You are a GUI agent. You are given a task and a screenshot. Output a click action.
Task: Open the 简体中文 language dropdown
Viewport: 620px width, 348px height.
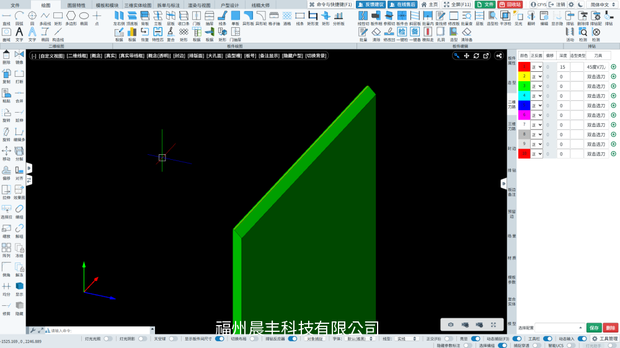coord(603,4)
